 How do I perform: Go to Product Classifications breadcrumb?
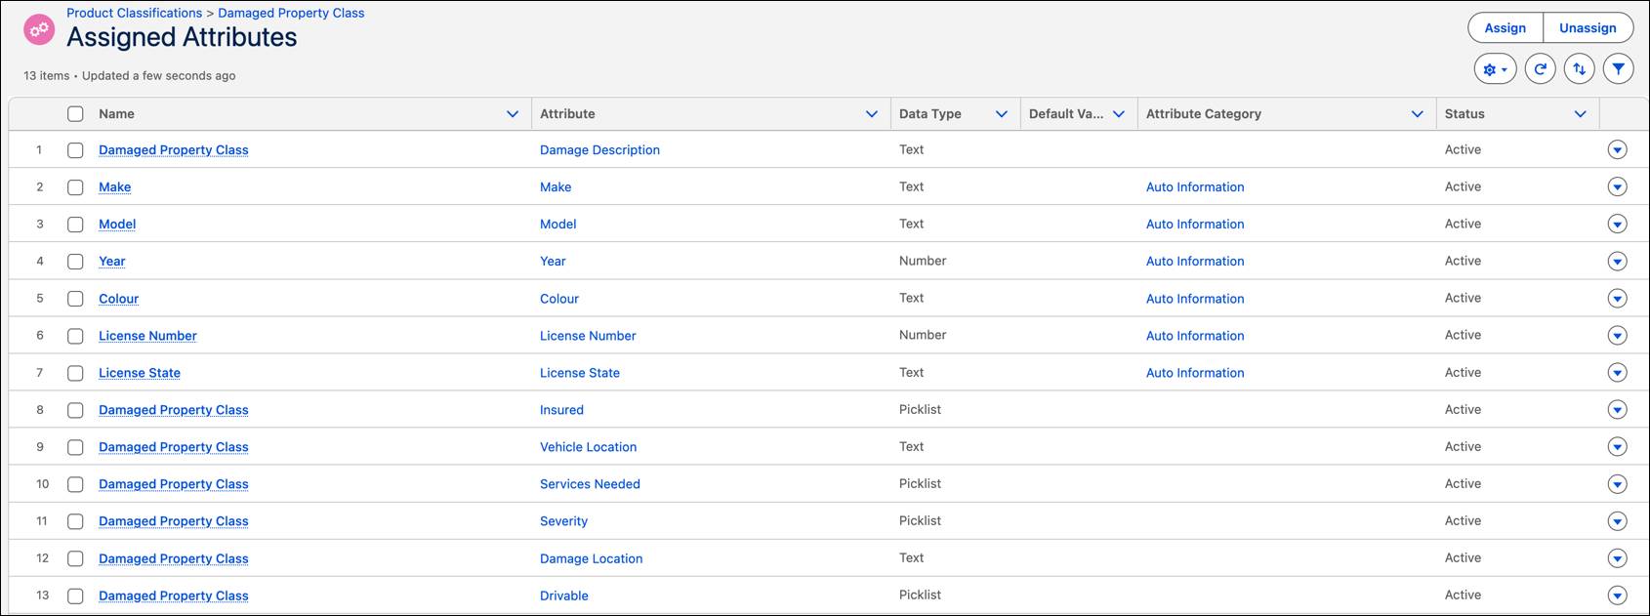tap(135, 13)
